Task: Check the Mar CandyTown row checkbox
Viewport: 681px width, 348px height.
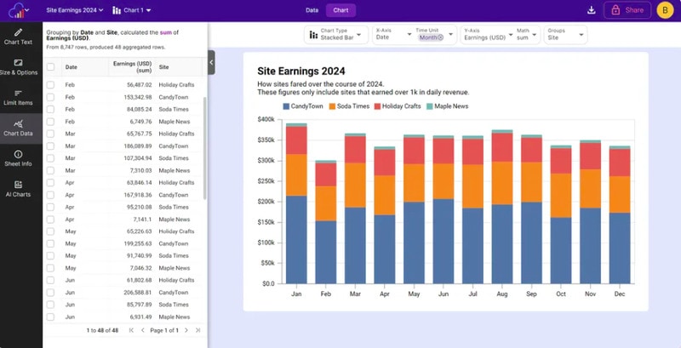Action: pyautogui.click(x=51, y=146)
